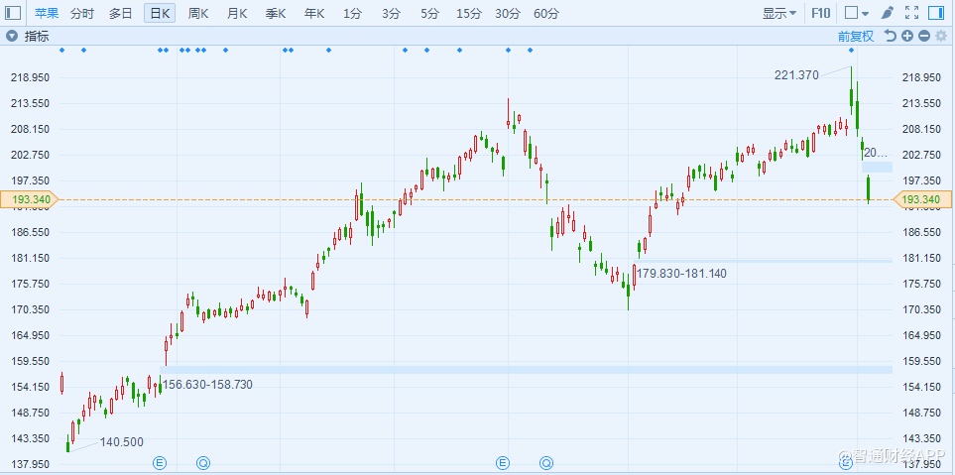
Task: Open the 显示 display dropdown
Action: pyautogui.click(x=779, y=13)
